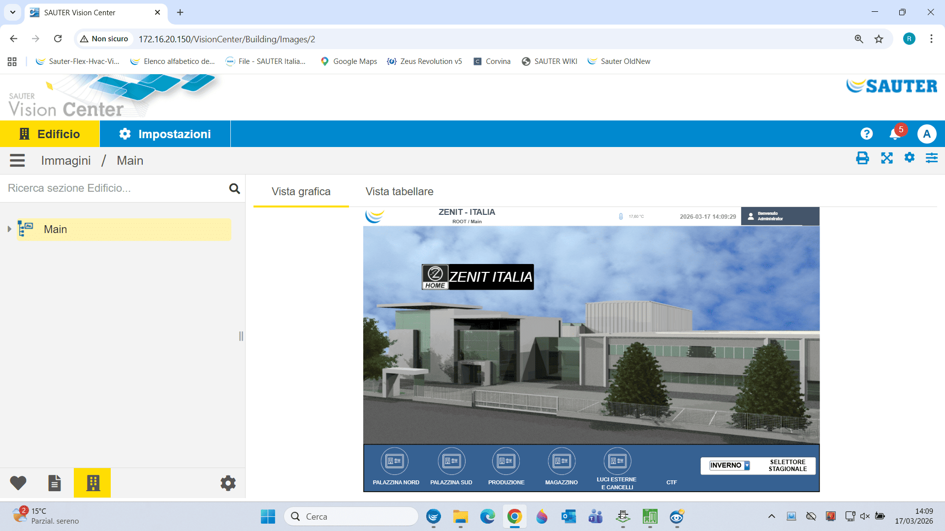Open the notifications bell with badge
Image resolution: width=945 pixels, height=531 pixels.
(895, 134)
